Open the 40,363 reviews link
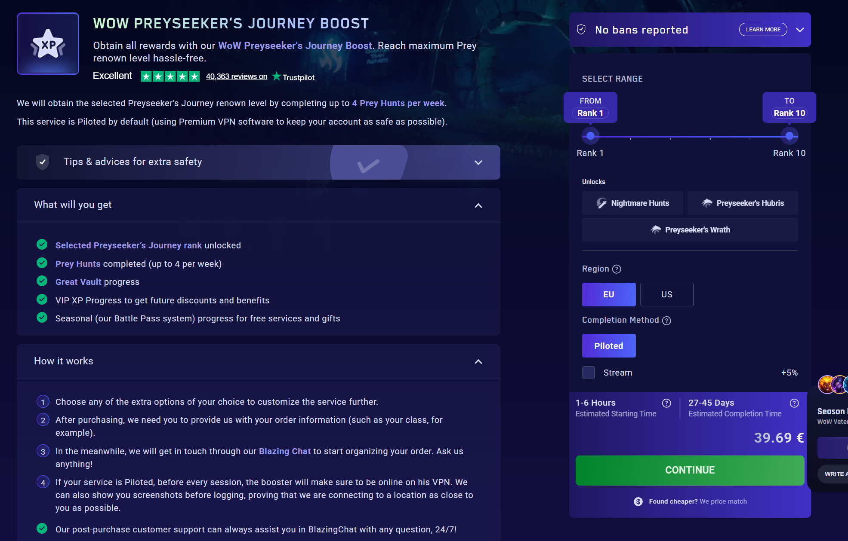This screenshot has height=541, width=848. tap(237, 76)
